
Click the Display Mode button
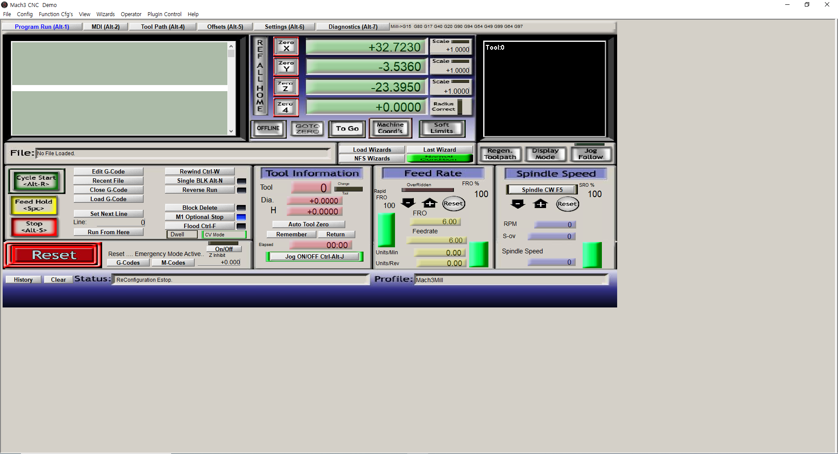tap(545, 154)
